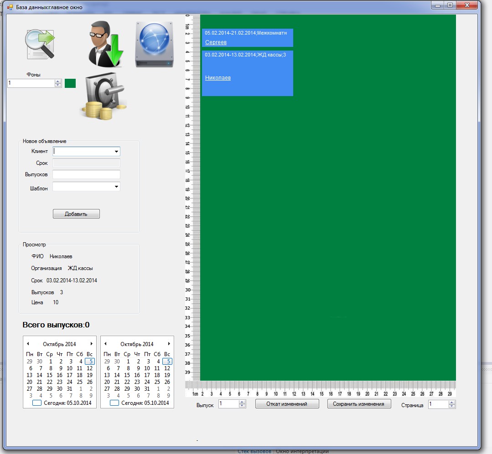Screen dimensions: 492x454
Task: Click the Сохранить изменения button
Action: (x=359, y=404)
